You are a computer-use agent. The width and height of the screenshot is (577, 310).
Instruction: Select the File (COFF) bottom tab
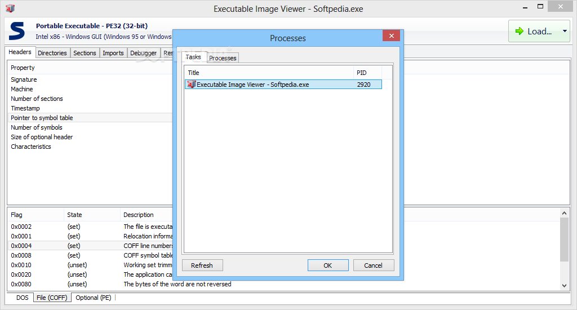pyautogui.click(x=52, y=298)
